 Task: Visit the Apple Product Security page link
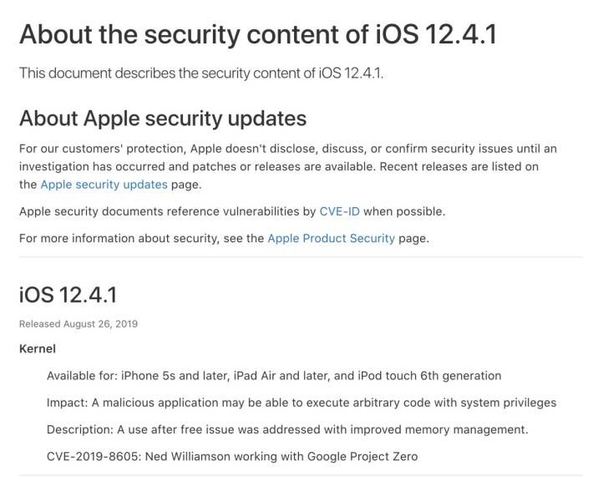click(332, 238)
